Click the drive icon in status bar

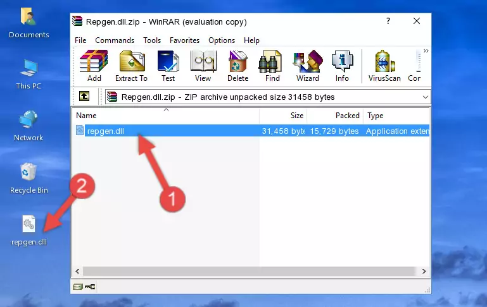[78, 287]
